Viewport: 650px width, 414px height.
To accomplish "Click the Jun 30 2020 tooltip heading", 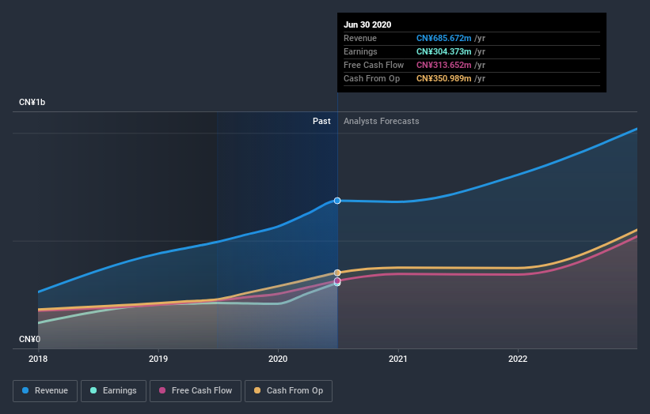I will tap(367, 24).
